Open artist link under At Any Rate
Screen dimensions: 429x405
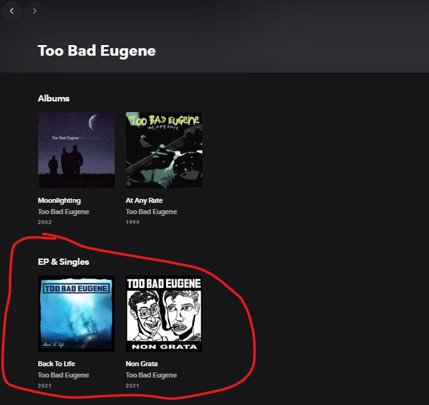click(152, 212)
